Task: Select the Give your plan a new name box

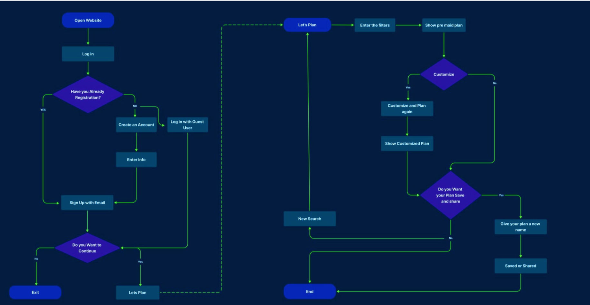Action: coord(520,227)
